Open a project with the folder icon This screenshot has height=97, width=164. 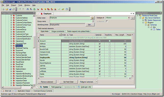pyautogui.click(x=7, y=9)
